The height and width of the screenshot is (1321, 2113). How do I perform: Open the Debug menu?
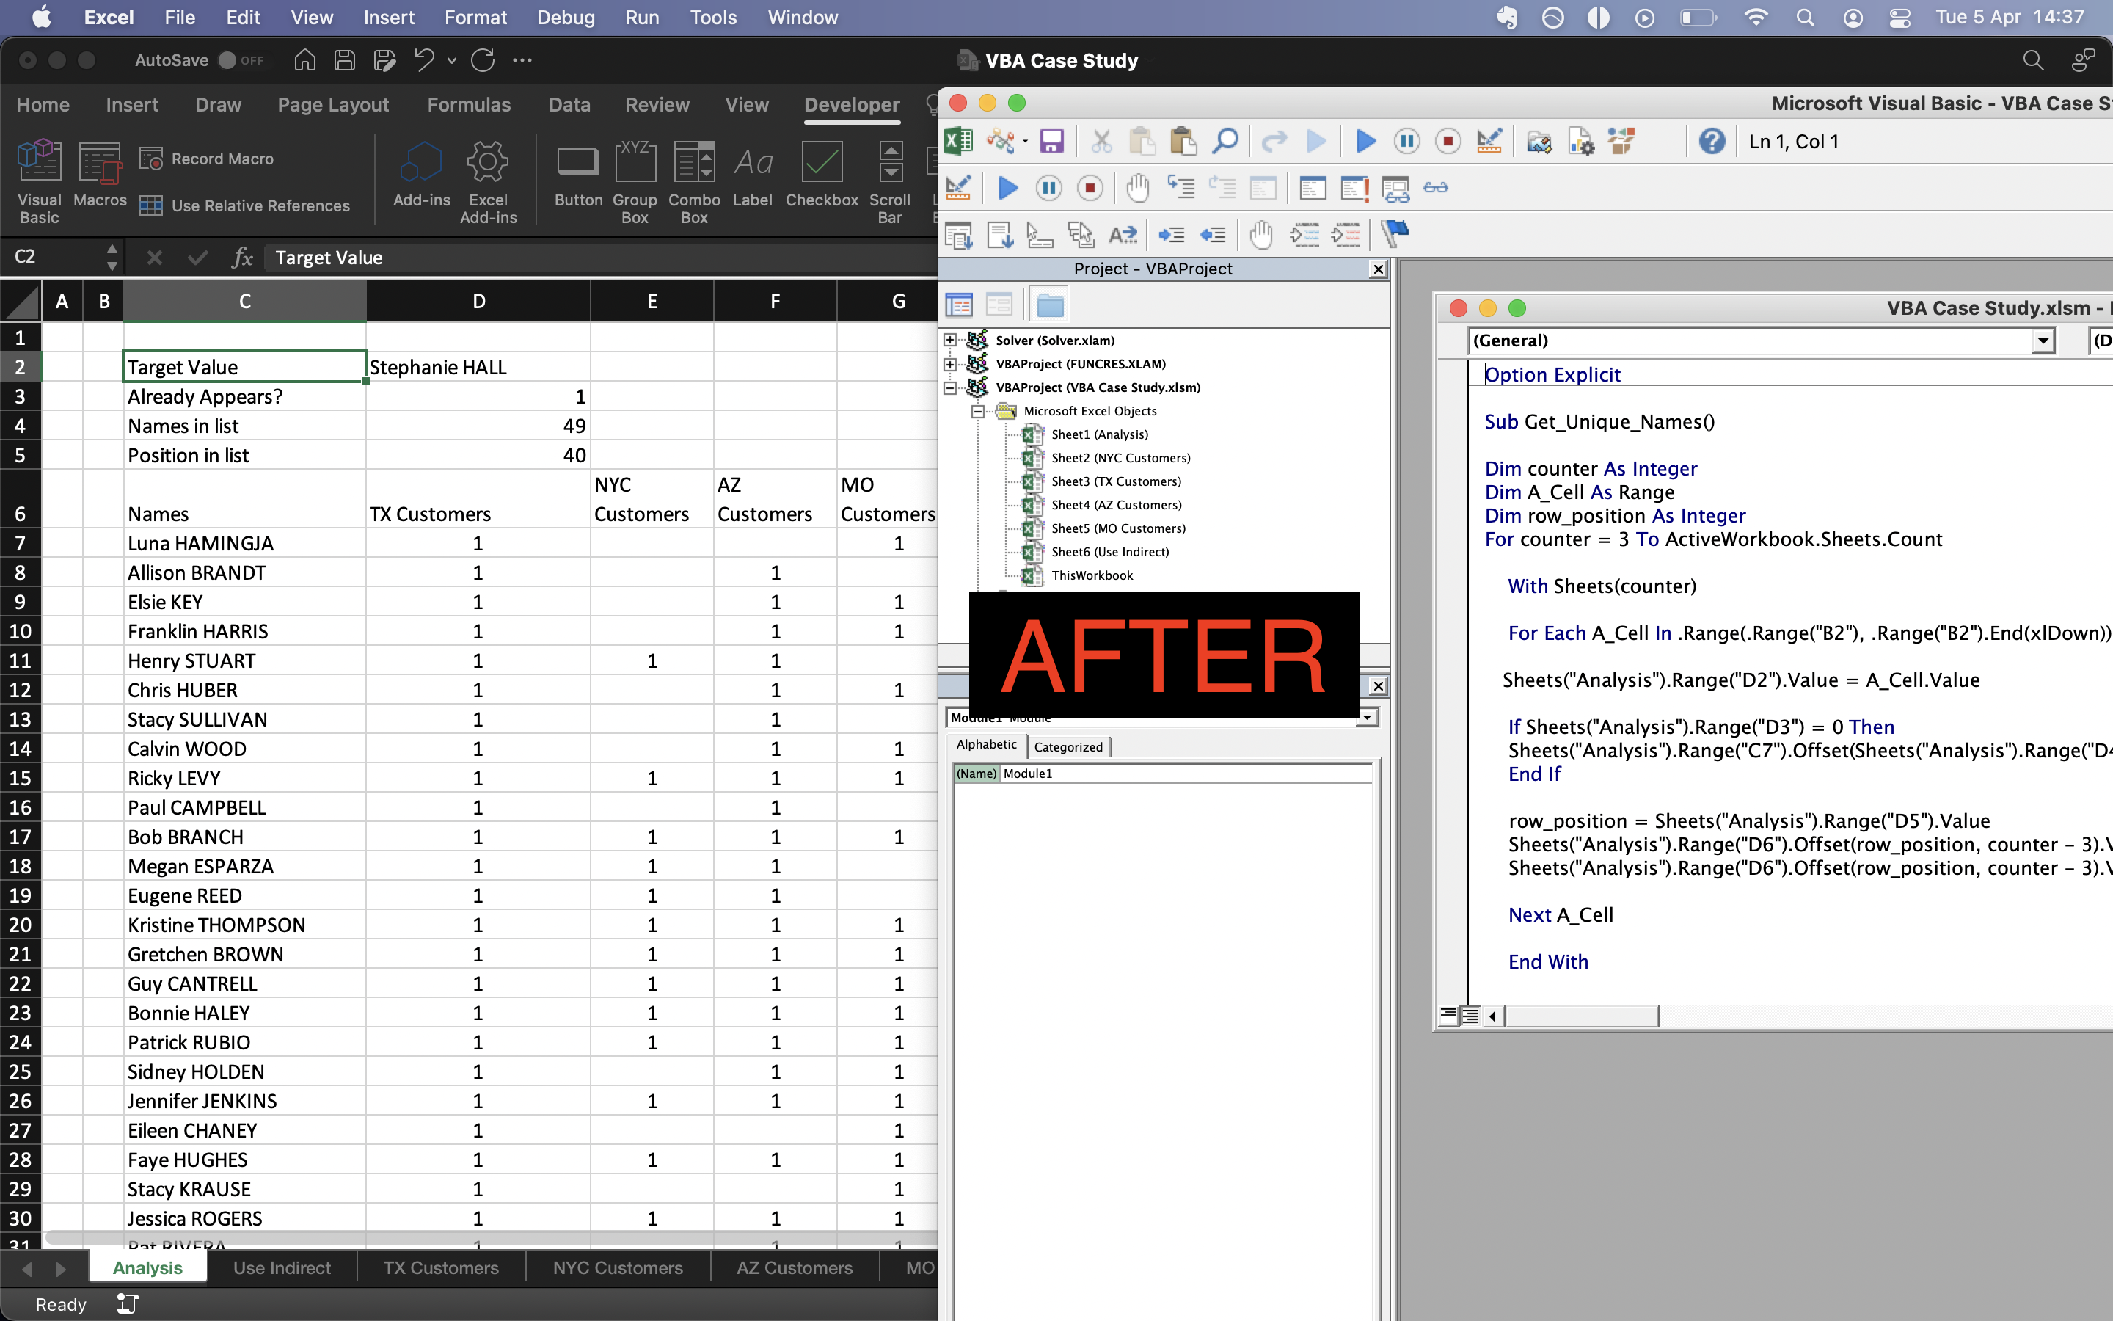565,18
